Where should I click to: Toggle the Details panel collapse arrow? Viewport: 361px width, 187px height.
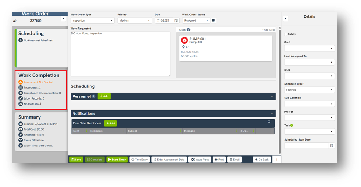286,19
